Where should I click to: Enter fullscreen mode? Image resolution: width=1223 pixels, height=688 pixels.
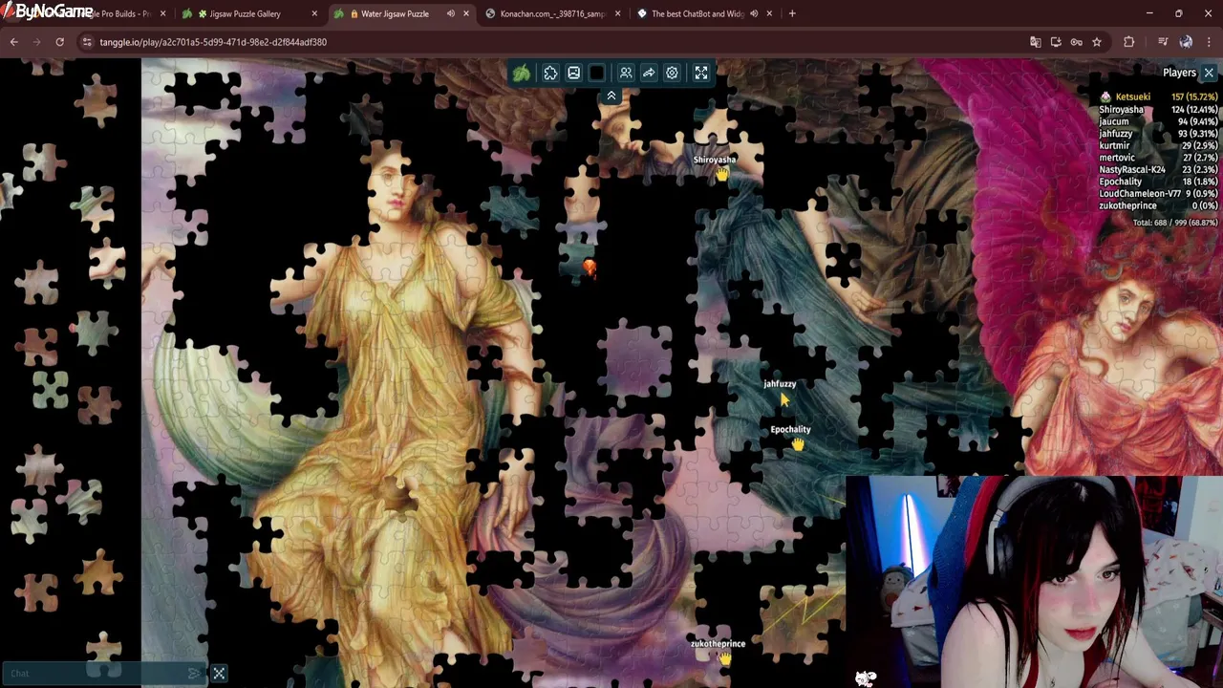(701, 74)
